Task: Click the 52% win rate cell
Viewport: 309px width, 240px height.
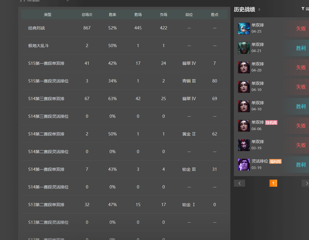Action: click(x=113, y=28)
